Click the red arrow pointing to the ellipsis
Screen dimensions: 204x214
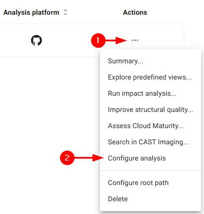pos(116,40)
